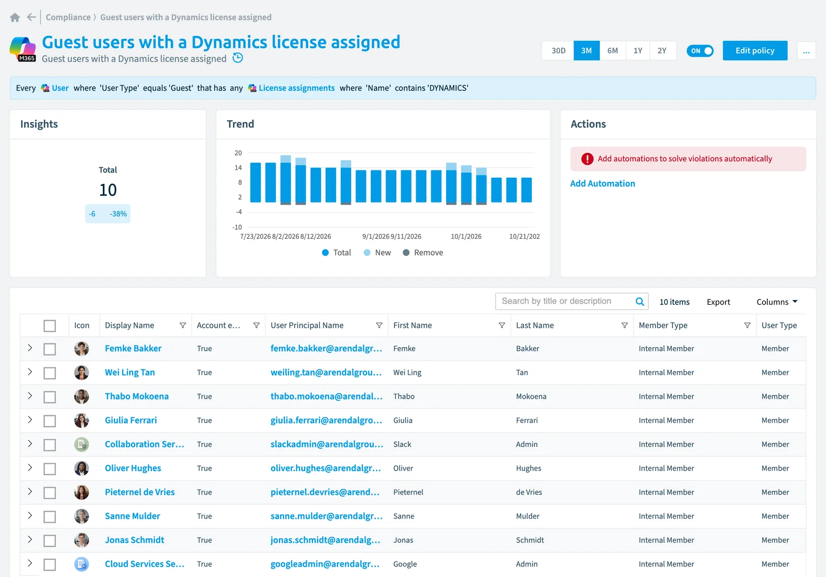Screen dimensions: 826x577
Task: Check the Femke Bakker row checkbox
Action: [50, 349]
